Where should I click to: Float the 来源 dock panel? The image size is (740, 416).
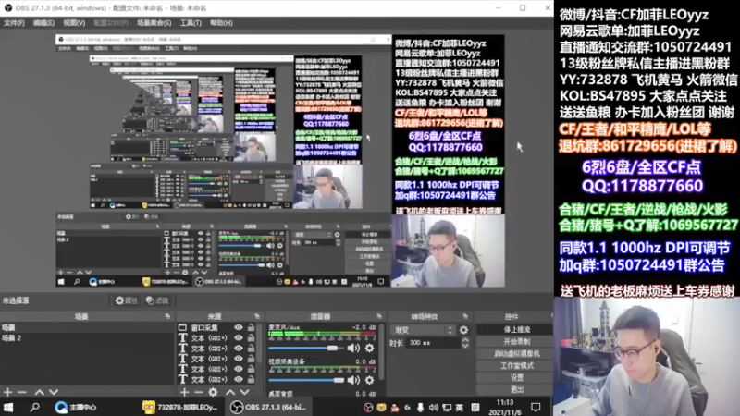click(x=257, y=316)
